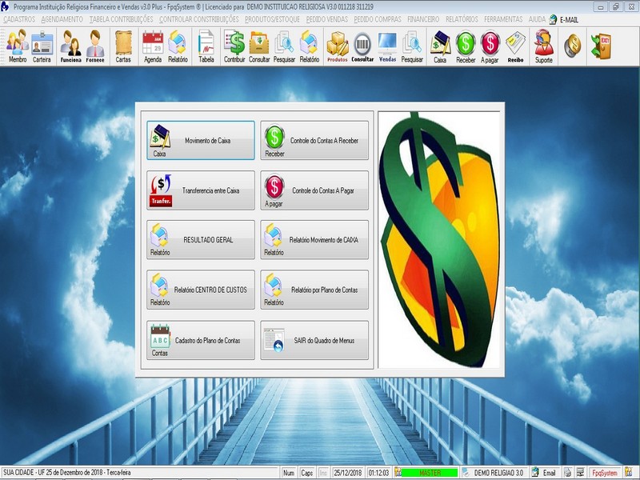640x480 pixels.
Task: Click the gold coin toolbar icon
Action: pyautogui.click(x=573, y=46)
